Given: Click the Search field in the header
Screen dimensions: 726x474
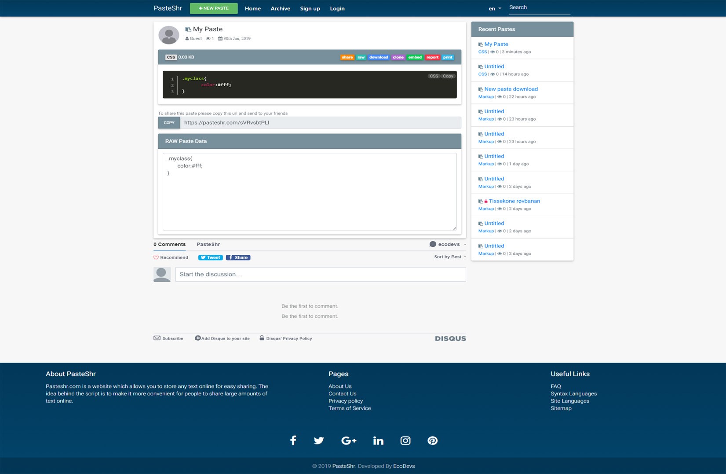Looking at the screenshot, I should [x=540, y=8].
